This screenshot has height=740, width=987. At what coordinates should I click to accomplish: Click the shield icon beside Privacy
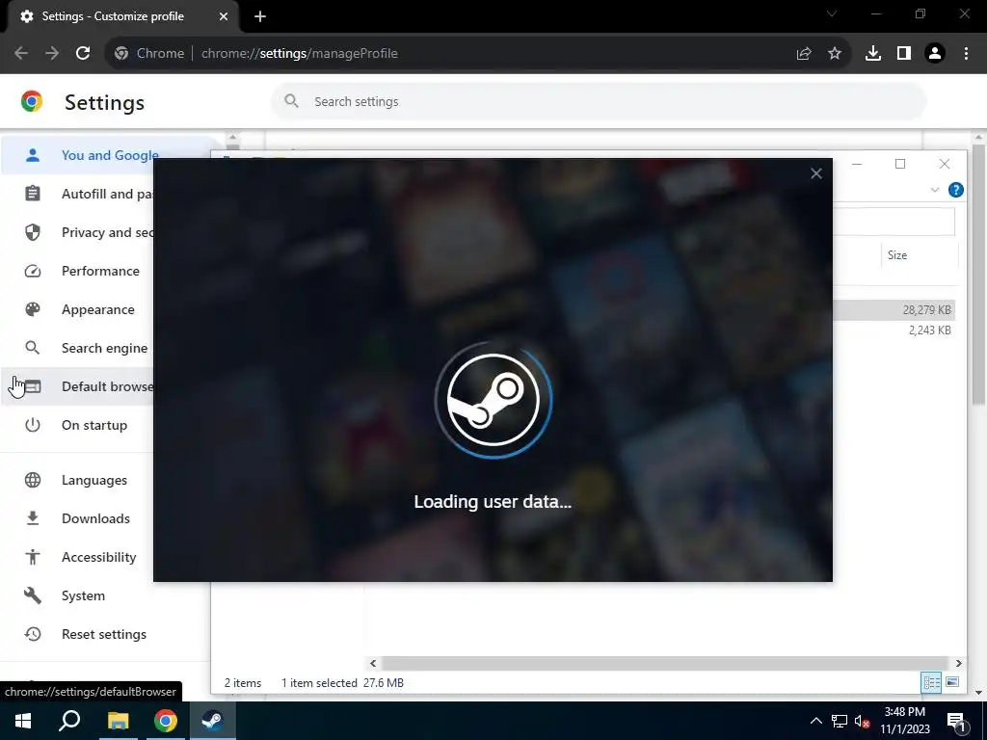33,232
